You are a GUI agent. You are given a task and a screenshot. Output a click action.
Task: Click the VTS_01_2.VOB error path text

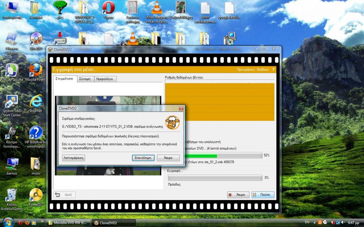113,126
